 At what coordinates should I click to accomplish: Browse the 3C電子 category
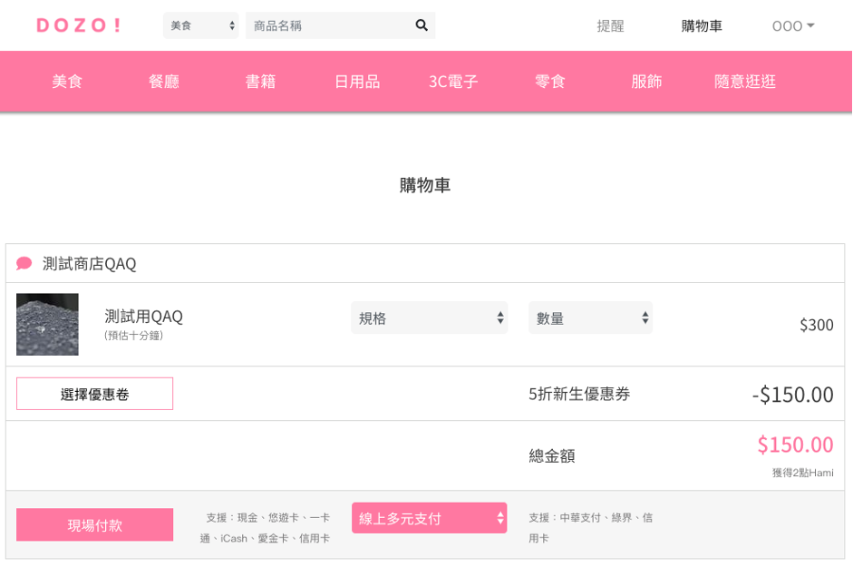(x=453, y=82)
